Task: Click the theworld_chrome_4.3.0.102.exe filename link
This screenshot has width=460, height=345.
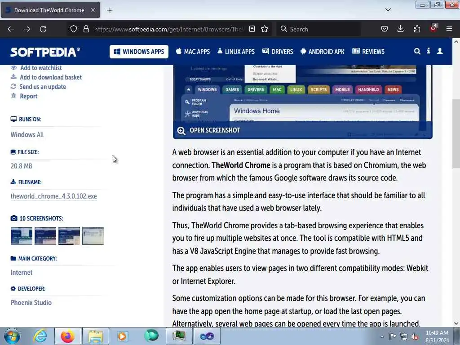Action: tap(54, 196)
